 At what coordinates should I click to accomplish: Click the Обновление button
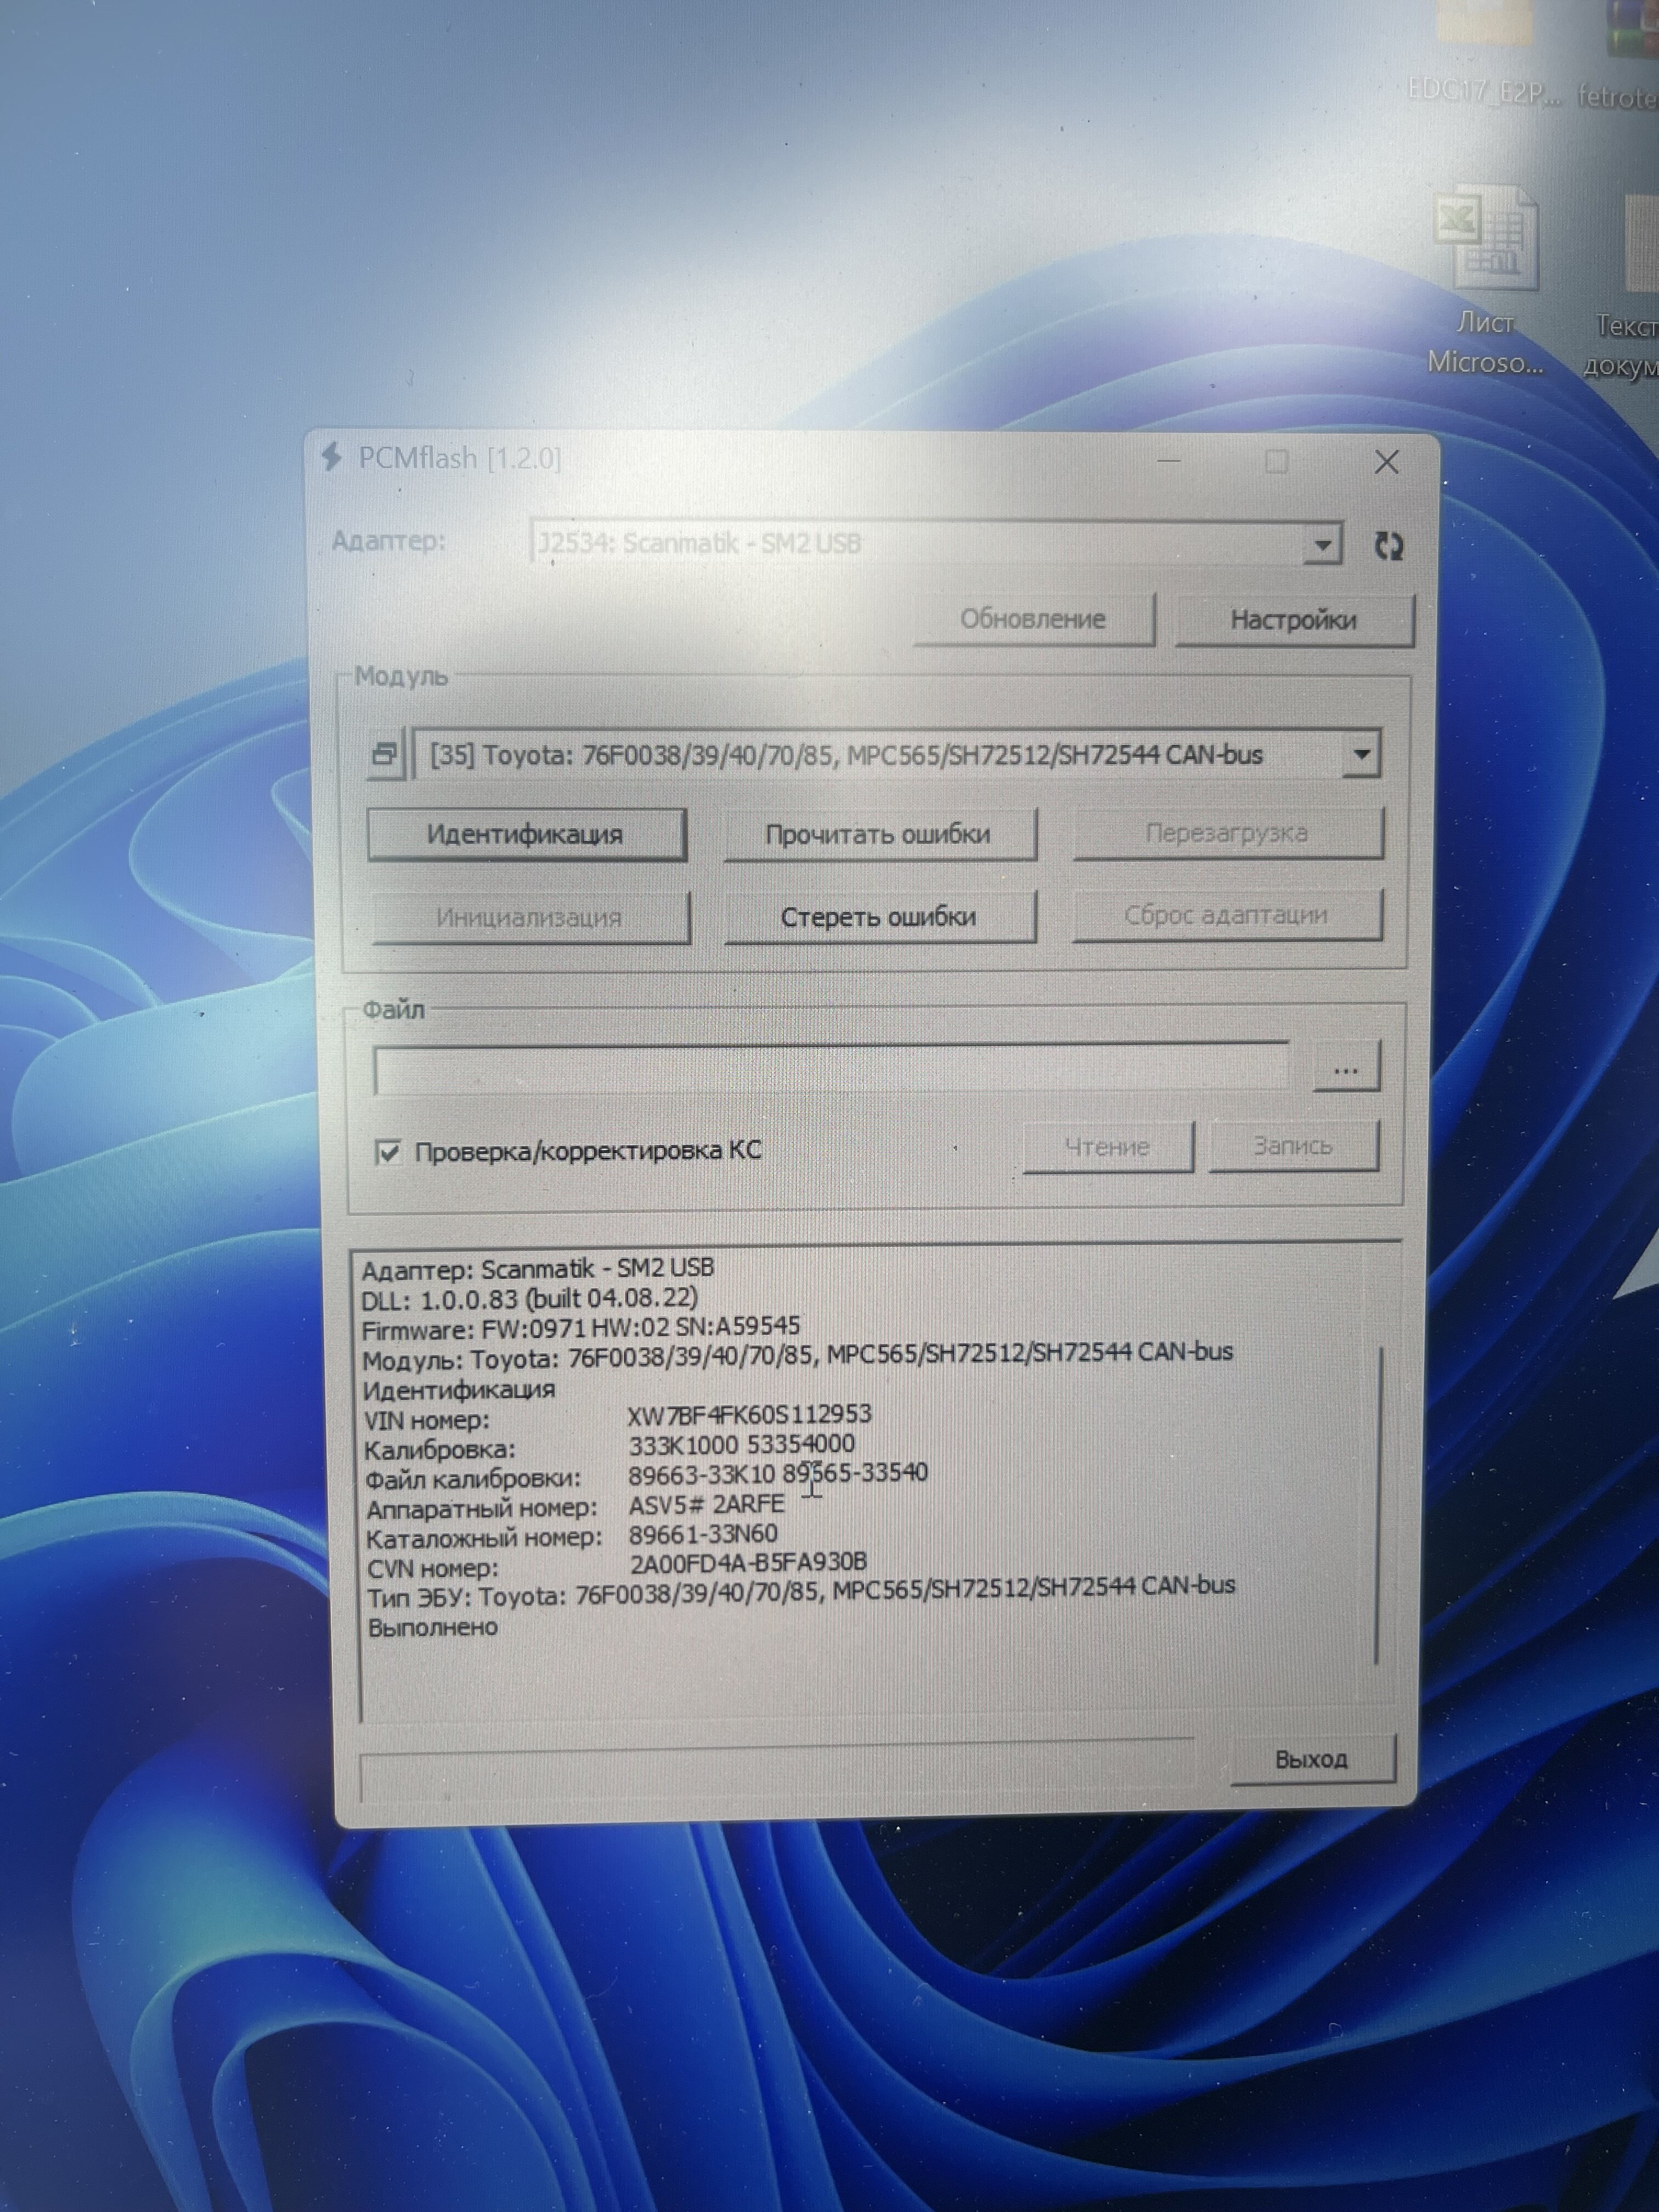(x=1033, y=619)
